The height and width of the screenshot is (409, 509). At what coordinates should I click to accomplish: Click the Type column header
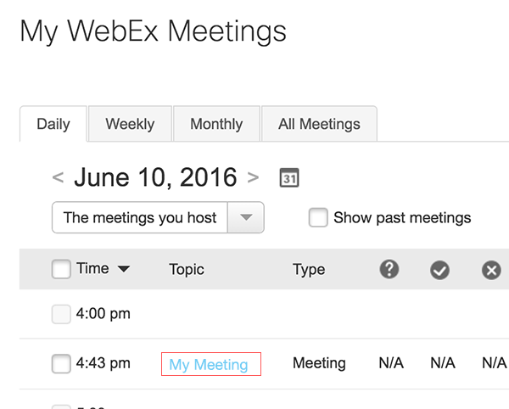(309, 270)
